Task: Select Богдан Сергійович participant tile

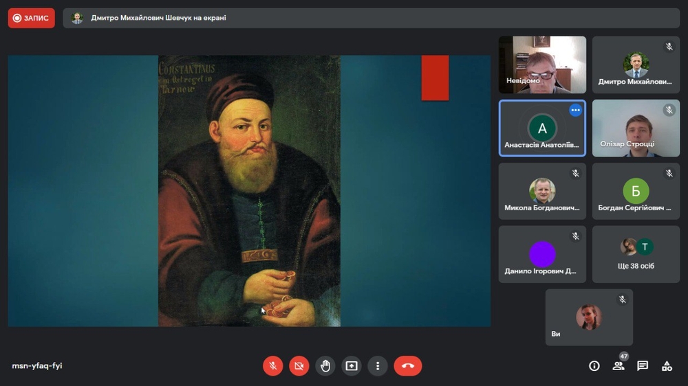Action: (x=636, y=191)
